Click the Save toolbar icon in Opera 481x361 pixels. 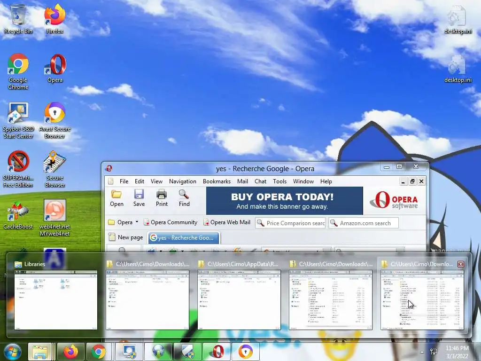pyautogui.click(x=139, y=198)
